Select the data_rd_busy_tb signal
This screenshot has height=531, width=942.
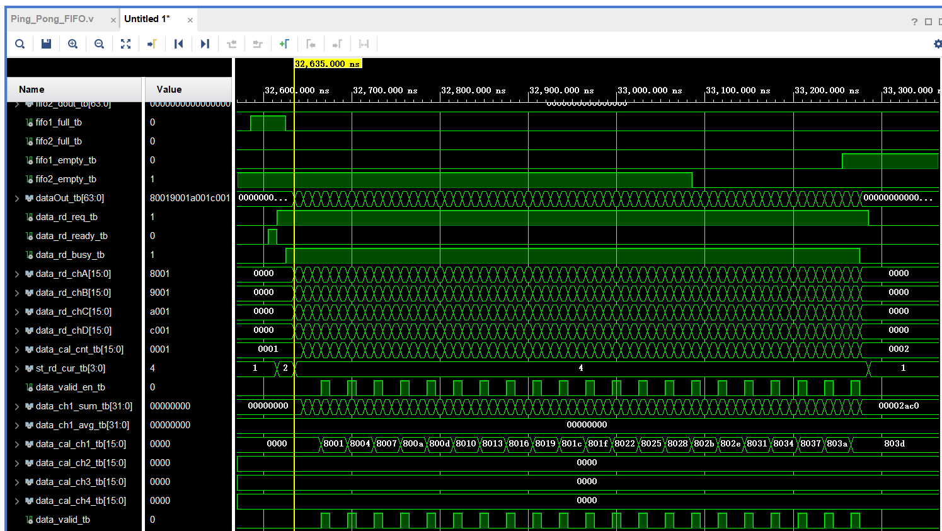(x=70, y=255)
